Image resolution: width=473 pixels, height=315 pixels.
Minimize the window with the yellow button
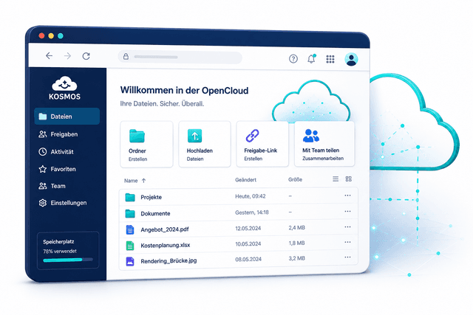point(51,36)
